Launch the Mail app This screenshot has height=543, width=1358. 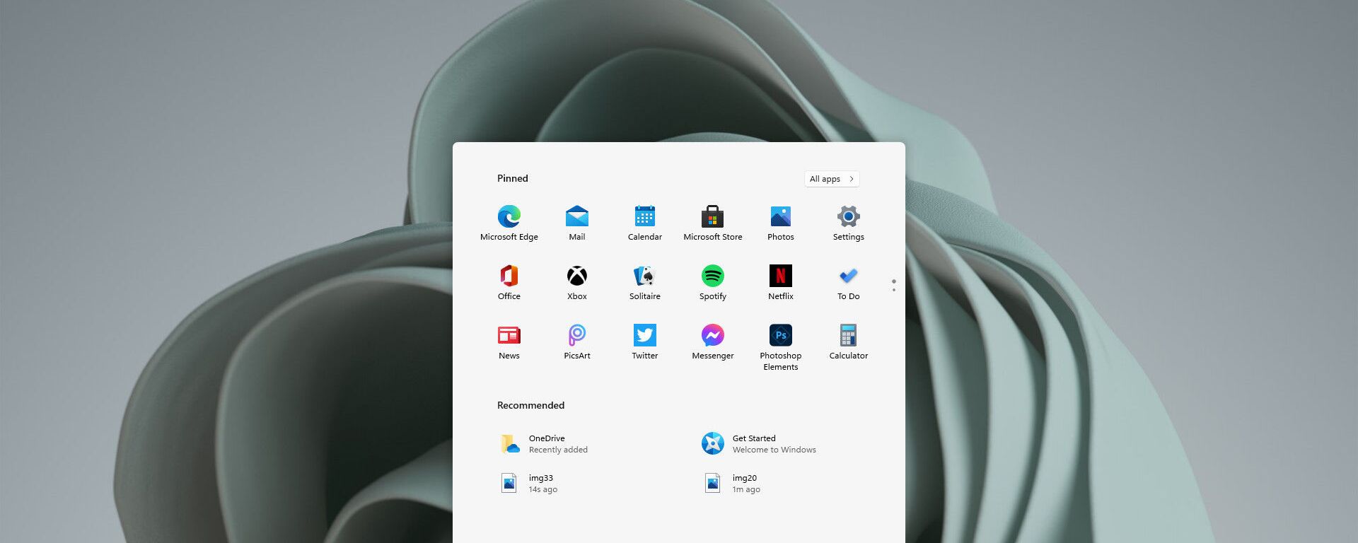coord(576,223)
